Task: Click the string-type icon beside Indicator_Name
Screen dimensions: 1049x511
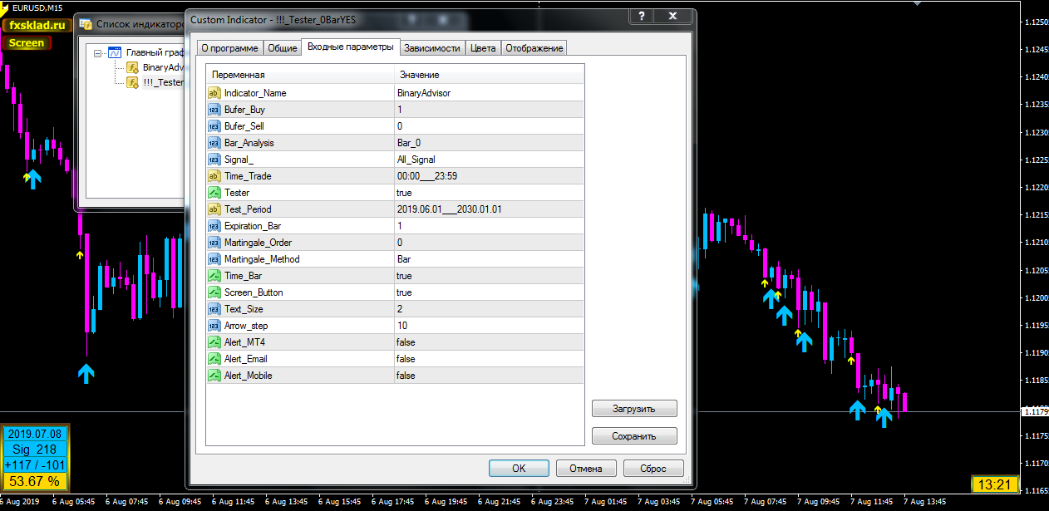Action: click(x=214, y=93)
